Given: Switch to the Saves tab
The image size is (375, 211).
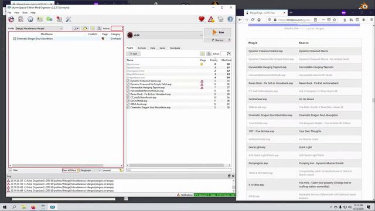Looking at the screenshot, I should tap(162, 48).
